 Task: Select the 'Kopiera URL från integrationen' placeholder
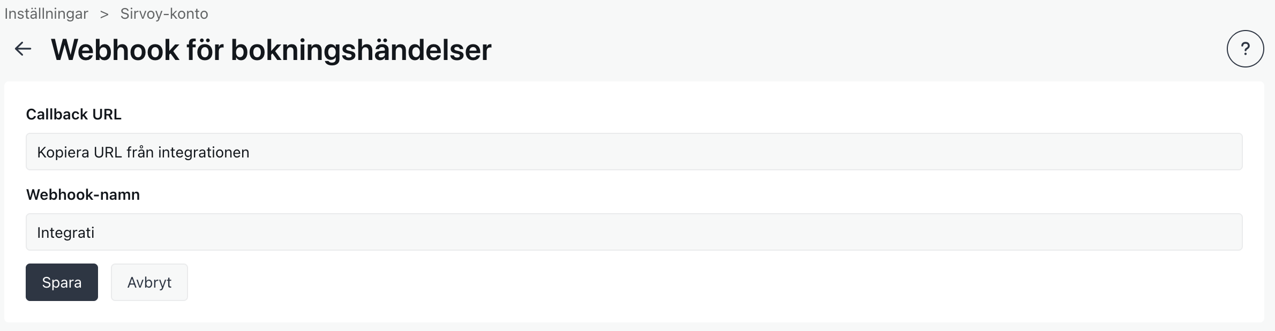[143, 152]
